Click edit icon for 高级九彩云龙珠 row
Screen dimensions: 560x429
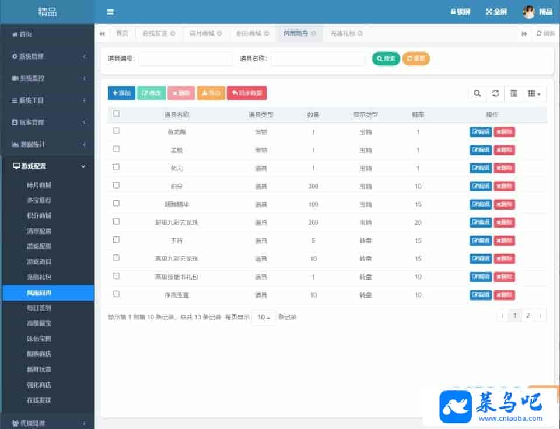click(x=480, y=259)
